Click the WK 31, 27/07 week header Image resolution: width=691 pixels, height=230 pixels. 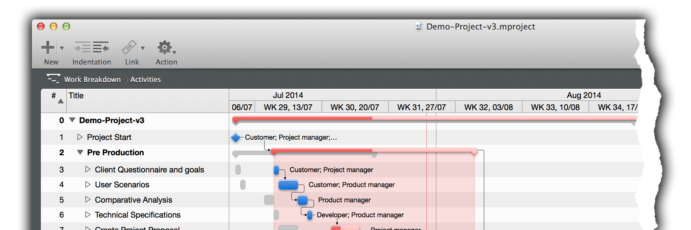coord(421,107)
